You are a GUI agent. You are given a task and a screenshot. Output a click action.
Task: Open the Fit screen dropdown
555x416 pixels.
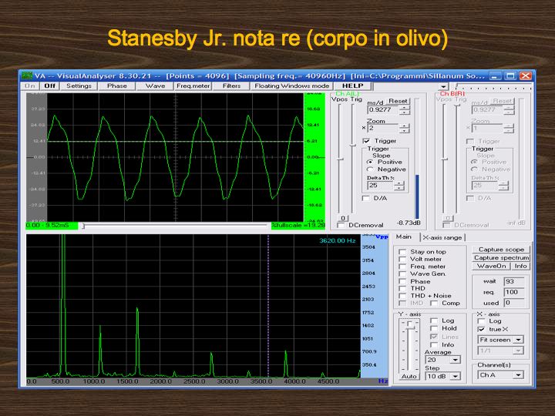click(x=519, y=339)
